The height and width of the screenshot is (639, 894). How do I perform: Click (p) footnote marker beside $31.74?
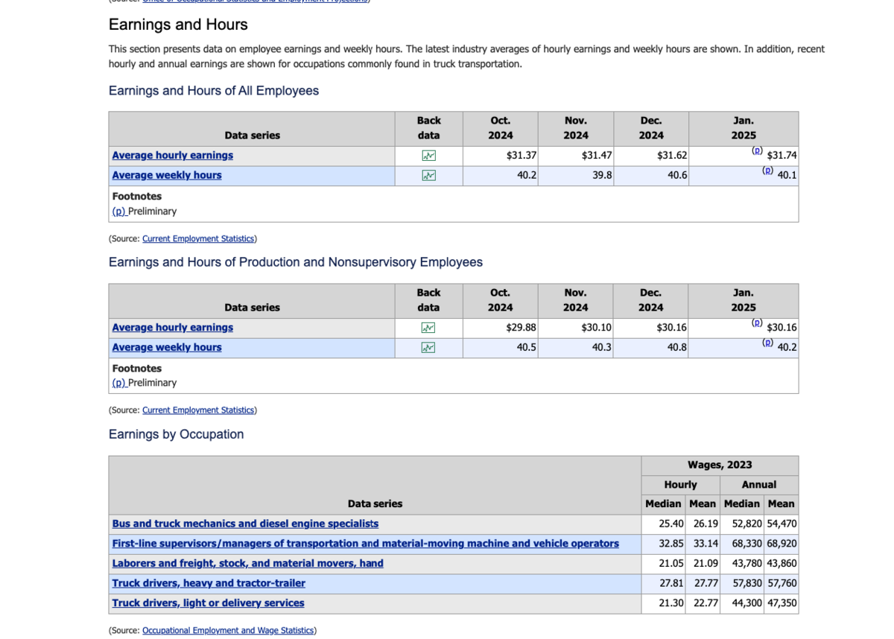coord(757,150)
